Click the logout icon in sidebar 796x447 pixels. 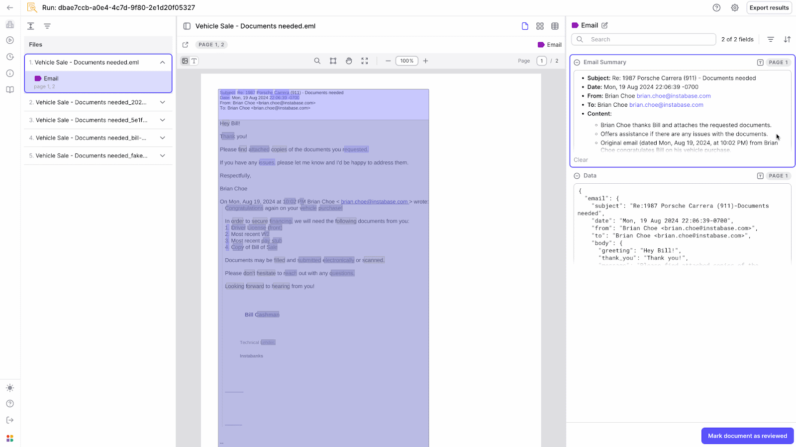click(10, 420)
